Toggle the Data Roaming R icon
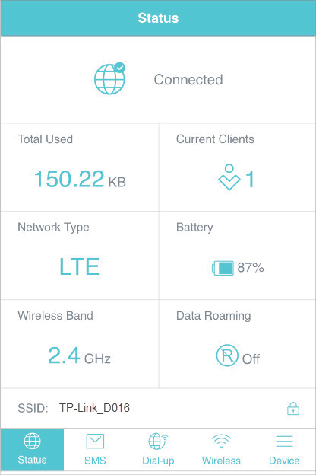Image resolution: width=316 pixels, height=475 pixels. [227, 355]
